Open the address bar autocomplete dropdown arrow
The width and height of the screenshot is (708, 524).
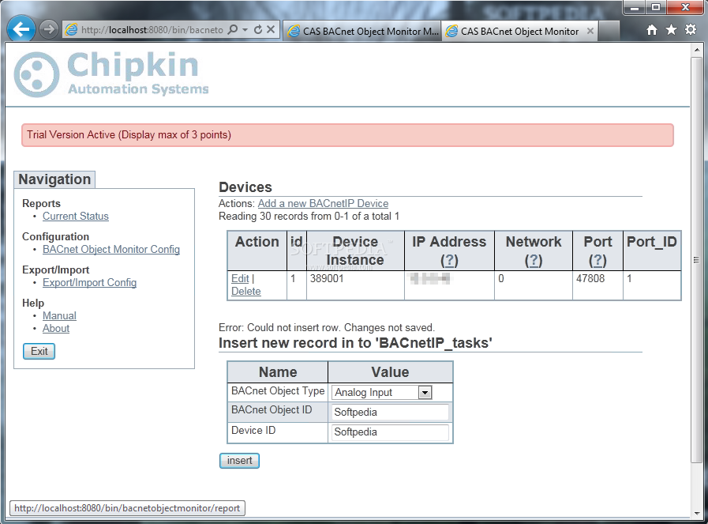(245, 30)
